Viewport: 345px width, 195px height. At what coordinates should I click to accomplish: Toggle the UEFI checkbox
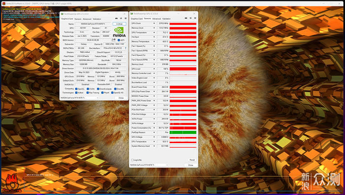point(119,40)
